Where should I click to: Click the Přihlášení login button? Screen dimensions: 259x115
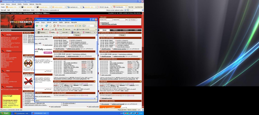(x=134, y=20)
